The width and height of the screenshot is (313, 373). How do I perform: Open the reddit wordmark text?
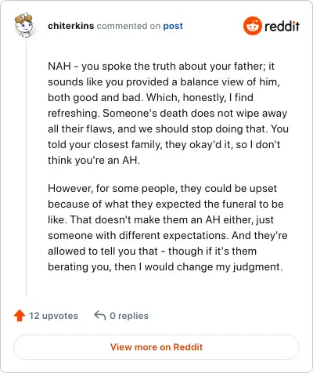[x=282, y=26]
